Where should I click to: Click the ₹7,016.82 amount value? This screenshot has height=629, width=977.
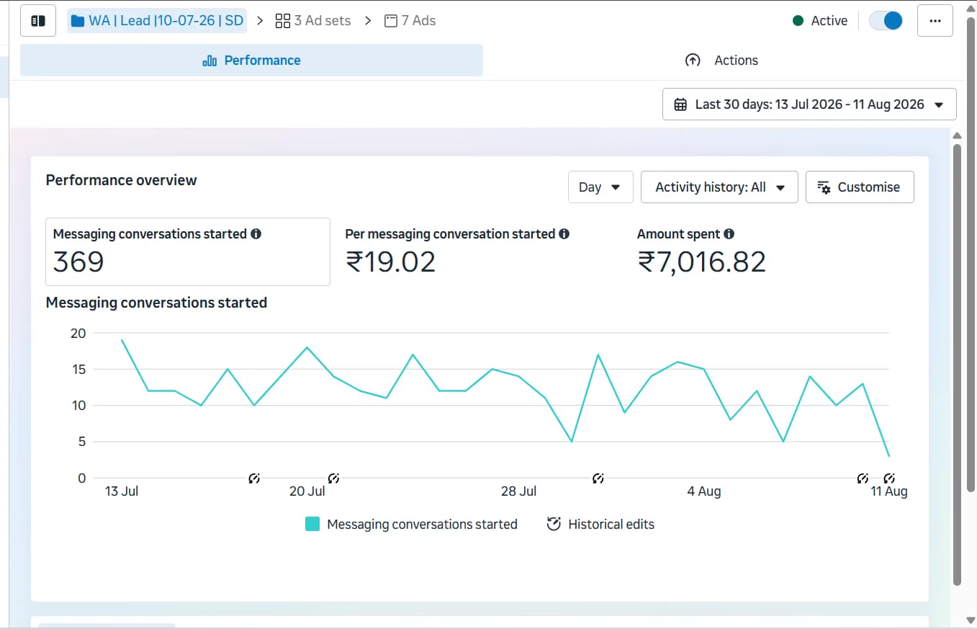tap(702, 262)
